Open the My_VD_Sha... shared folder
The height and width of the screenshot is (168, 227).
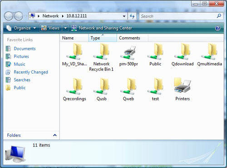[x=74, y=55]
